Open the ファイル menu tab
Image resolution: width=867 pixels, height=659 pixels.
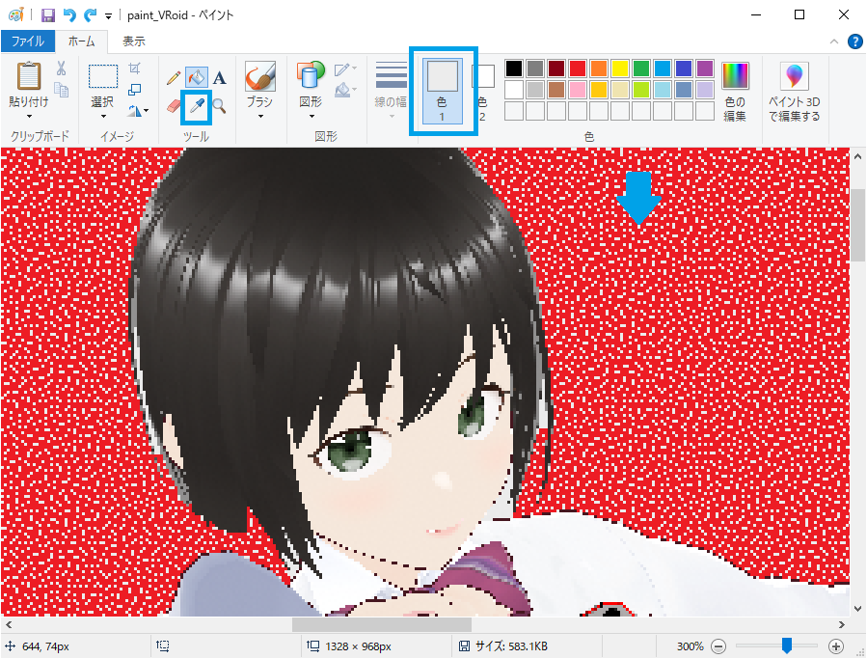click(x=28, y=41)
